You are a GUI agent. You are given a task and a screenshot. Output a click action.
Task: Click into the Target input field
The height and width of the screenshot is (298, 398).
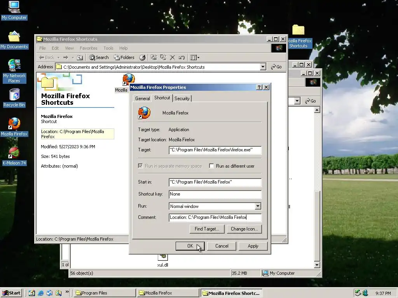(x=215, y=150)
